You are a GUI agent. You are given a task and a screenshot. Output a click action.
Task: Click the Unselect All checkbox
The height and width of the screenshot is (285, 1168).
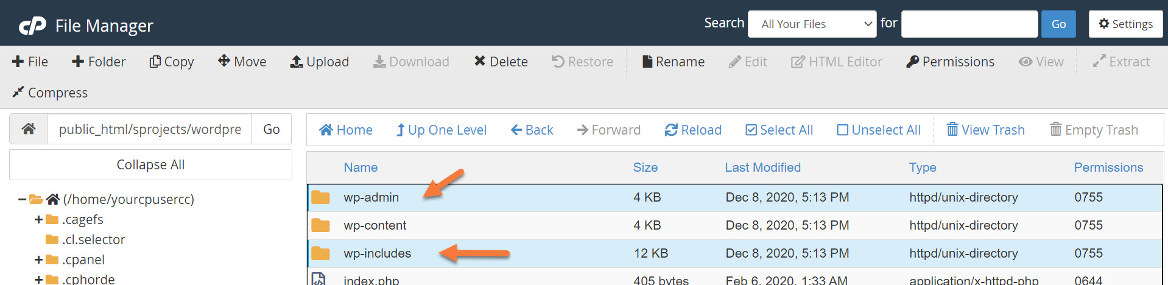(x=843, y=130)
